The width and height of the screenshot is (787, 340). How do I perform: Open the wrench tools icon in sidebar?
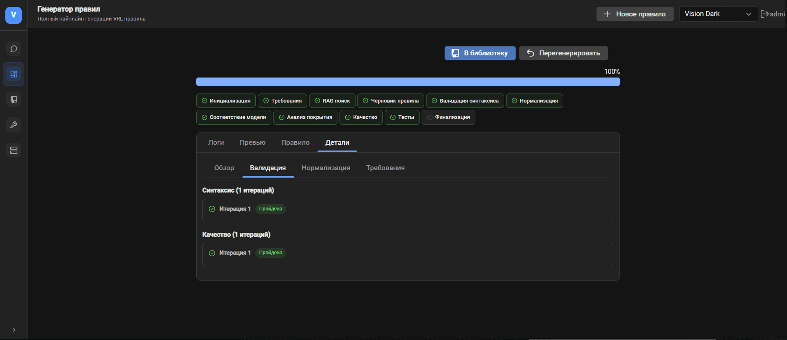(x=14, y=125)
